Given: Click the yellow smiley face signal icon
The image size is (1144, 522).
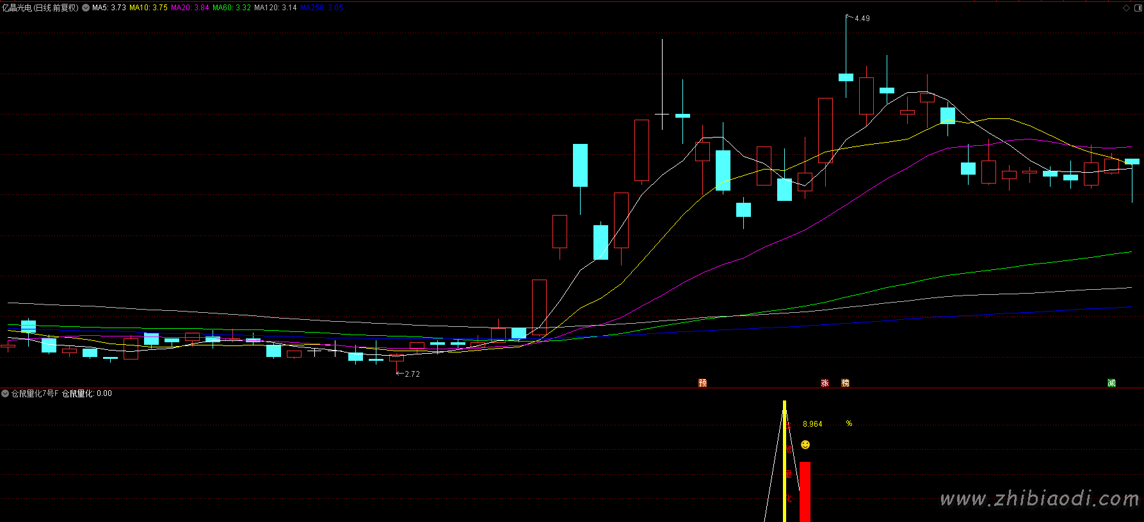Looking at the screenshot, I should (805, 445).
